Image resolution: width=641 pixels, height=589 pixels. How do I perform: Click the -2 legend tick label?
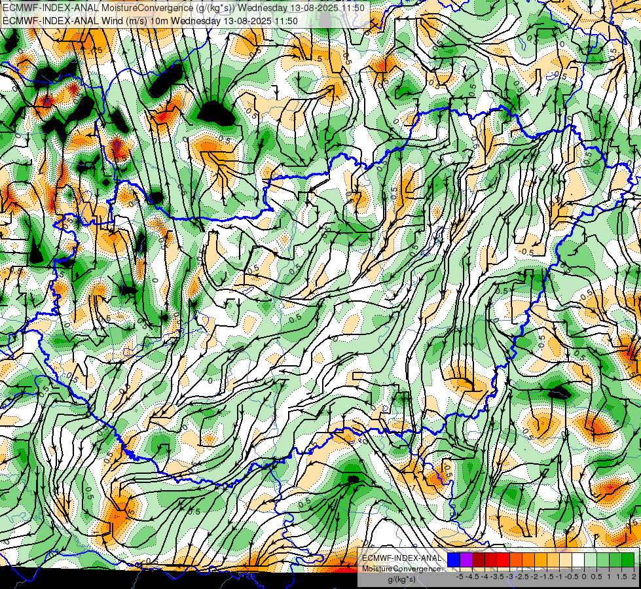click(x=535, y=577)
